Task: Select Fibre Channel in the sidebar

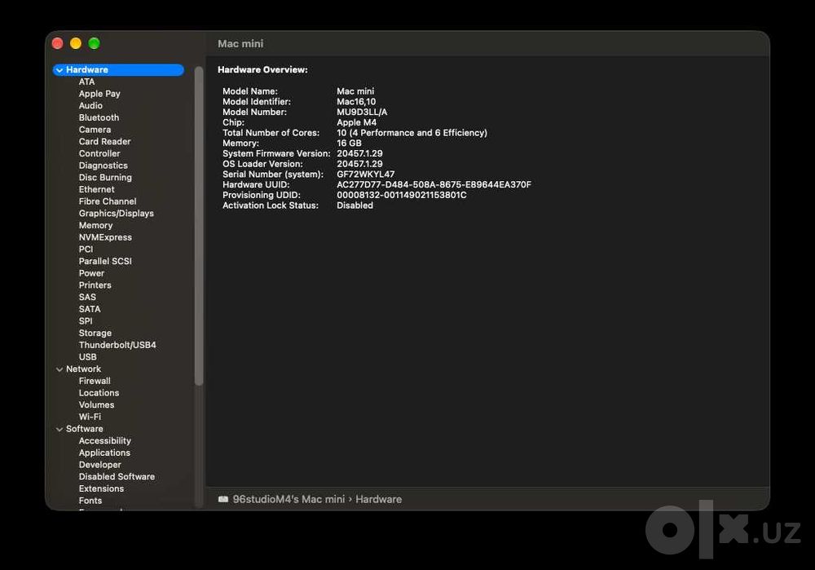Action: point(108,201)
